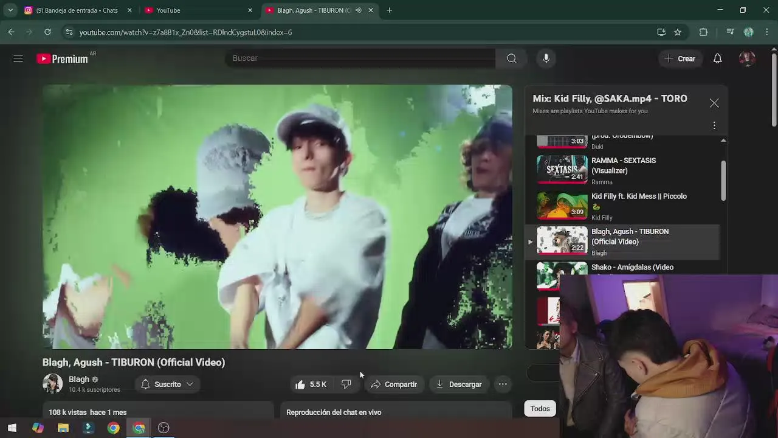Open the Windows Start menu
Image resolution: width=778 pixels, height=438 pixels.
(x=12, y=428)
